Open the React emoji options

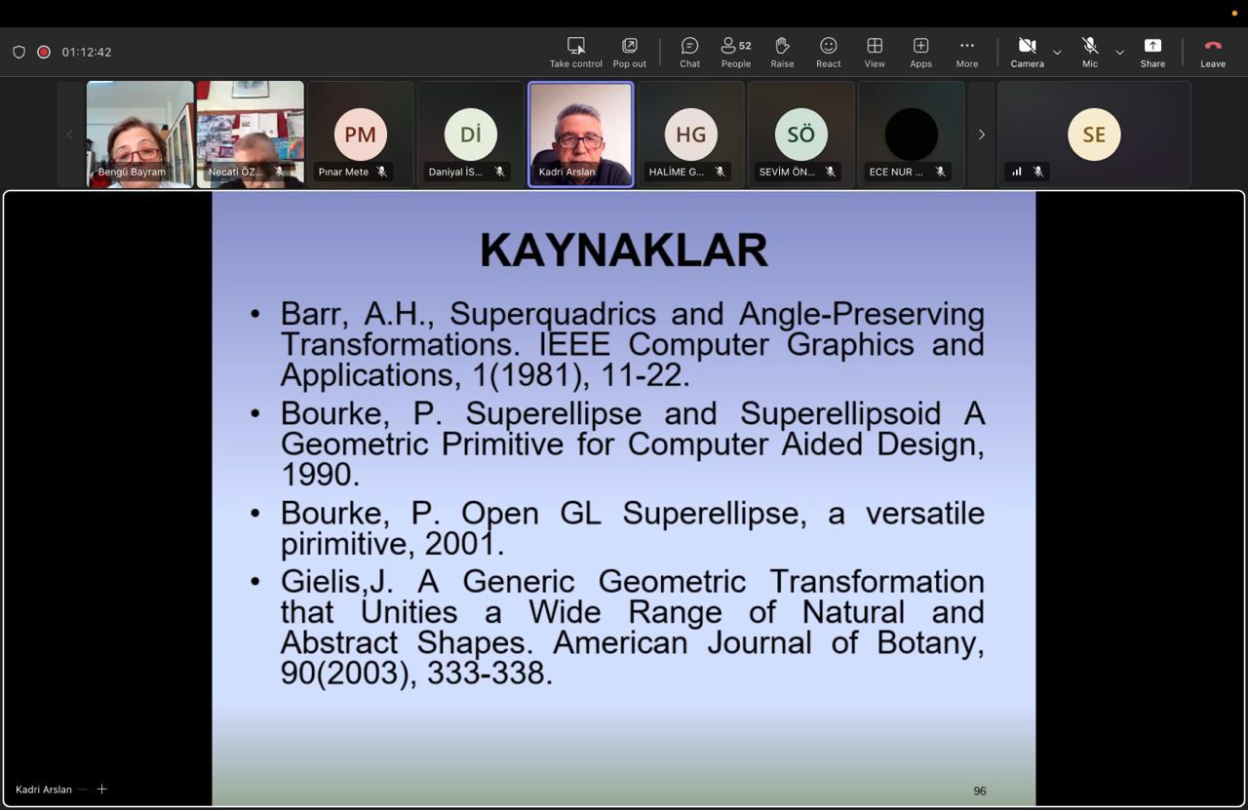(829, 53)
